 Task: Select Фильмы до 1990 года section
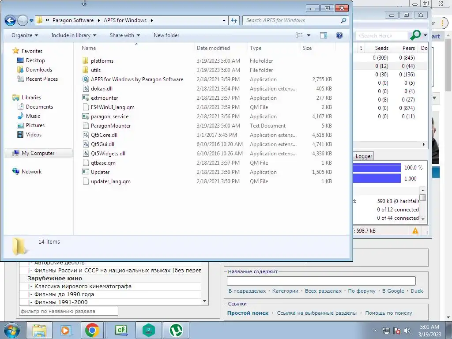(x=64, y=294)
